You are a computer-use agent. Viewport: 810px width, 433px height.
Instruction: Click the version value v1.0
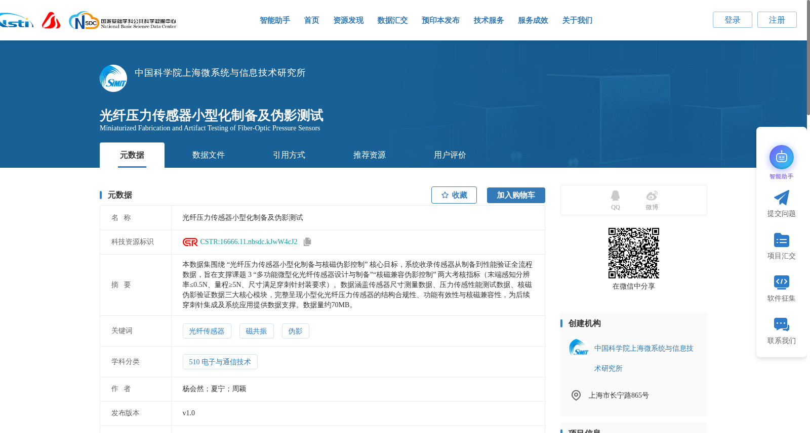(188, 413)
